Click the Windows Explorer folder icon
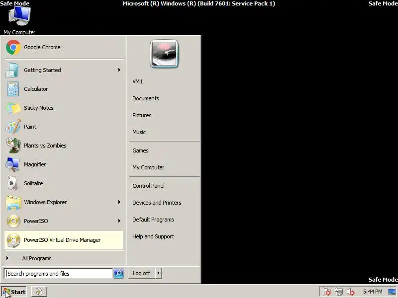398x298 pixels. pos(13,203)
